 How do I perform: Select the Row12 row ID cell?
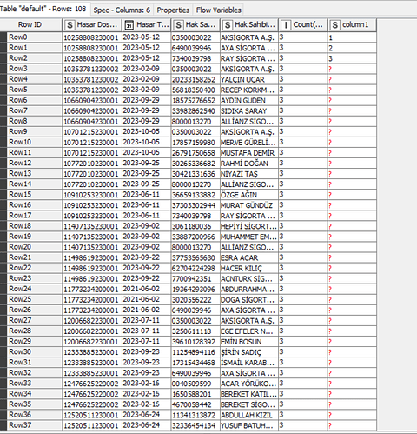click(34, 164)
